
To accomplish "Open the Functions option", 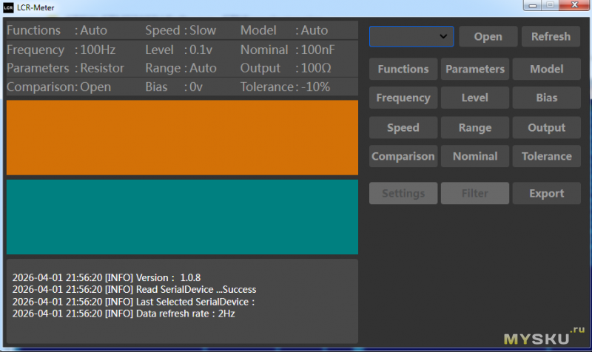I will click(x=403, y=69).
